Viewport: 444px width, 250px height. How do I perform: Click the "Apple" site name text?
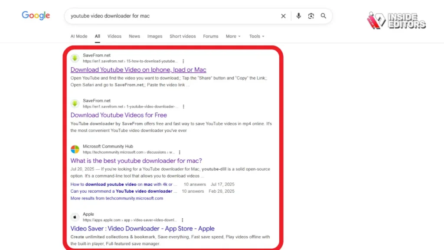click(88, 214)
